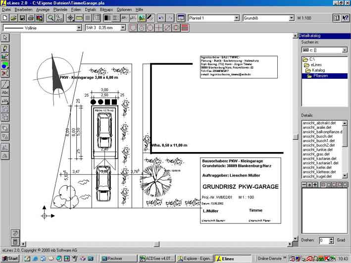The image size is (351, 263).
Task: Click the Windows Start button
Action: [x=10, y=259]
